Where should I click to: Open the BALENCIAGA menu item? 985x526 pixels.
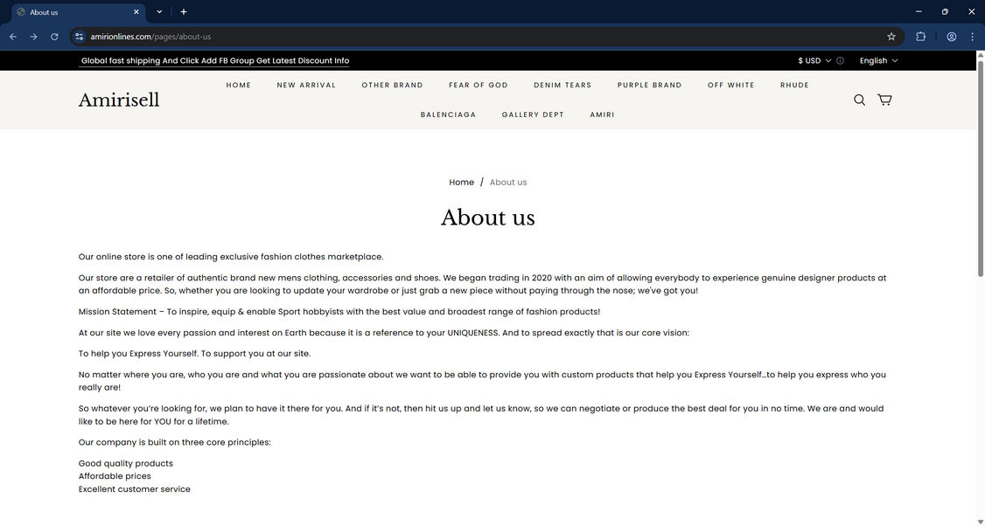click(x=449, y=114)
